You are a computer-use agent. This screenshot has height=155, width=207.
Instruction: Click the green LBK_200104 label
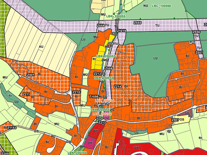77,153
